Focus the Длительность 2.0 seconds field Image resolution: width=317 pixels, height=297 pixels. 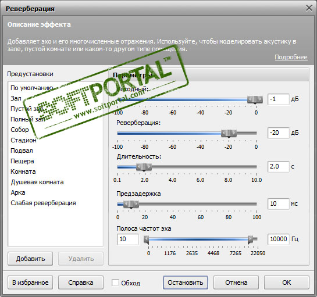pyautogui.click(x=279, y=167)
